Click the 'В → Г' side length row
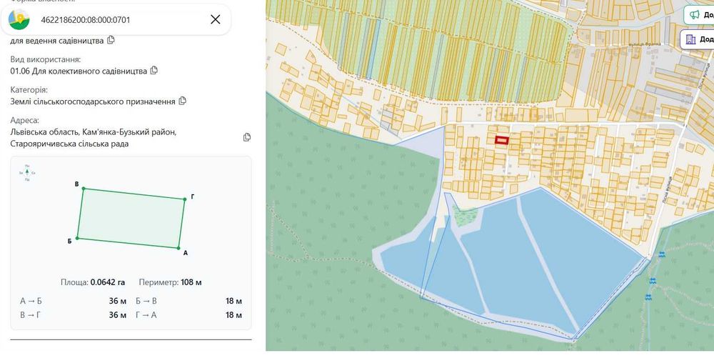This screenshot has height=358, width=714. pos(74,315)
